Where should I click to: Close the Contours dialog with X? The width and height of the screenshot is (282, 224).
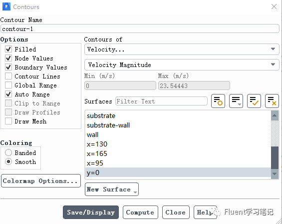click(x=274, y=6)
